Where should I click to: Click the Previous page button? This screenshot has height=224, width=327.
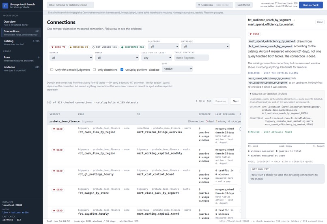[220, 101]
